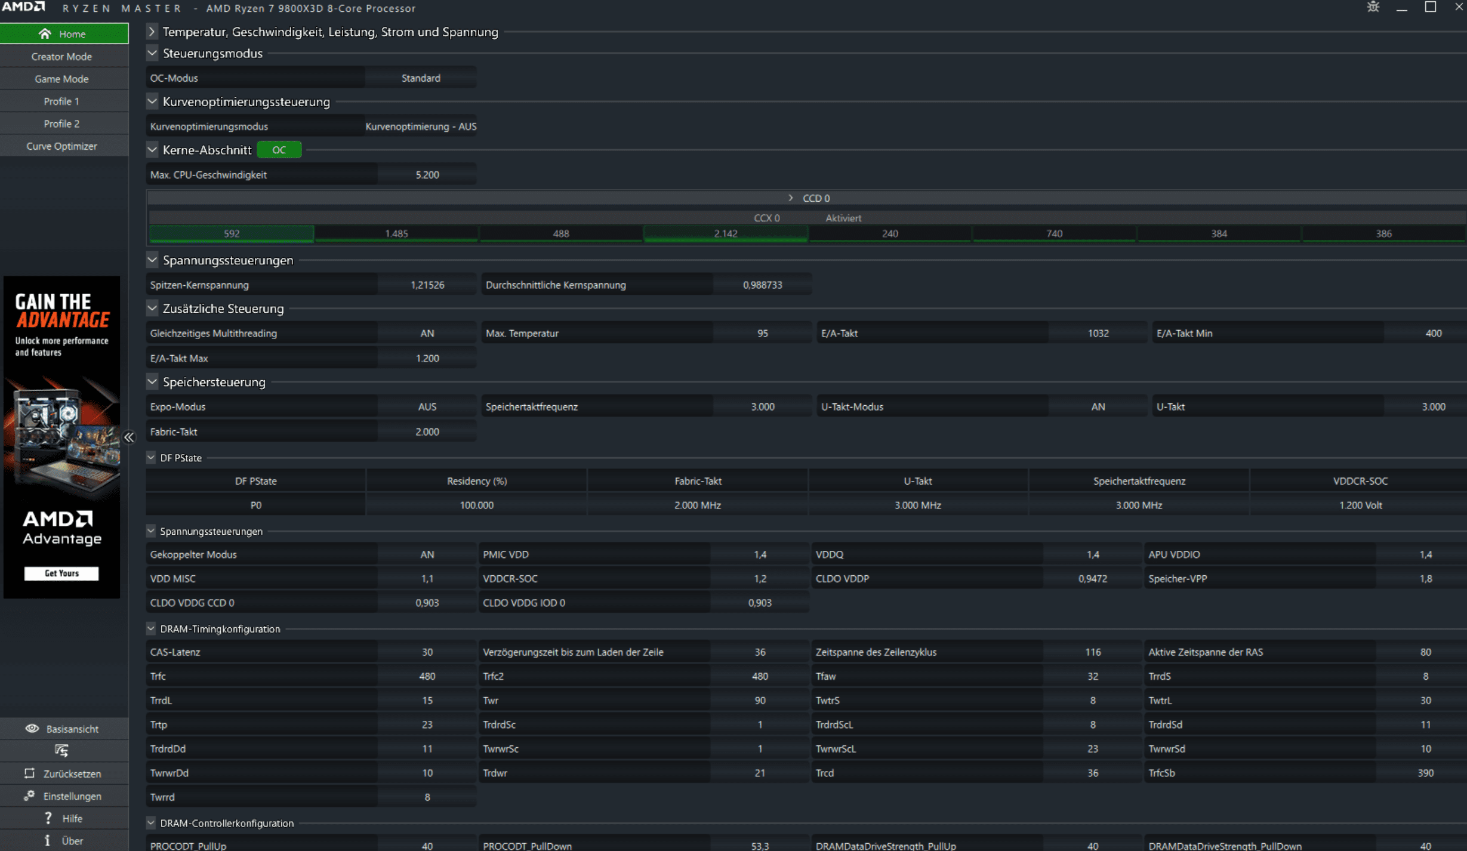The width and height of the screenshot is (1467, 851).
Task: Collapse the upper Spannungssteuerungen section
Action: click(152, 260)
